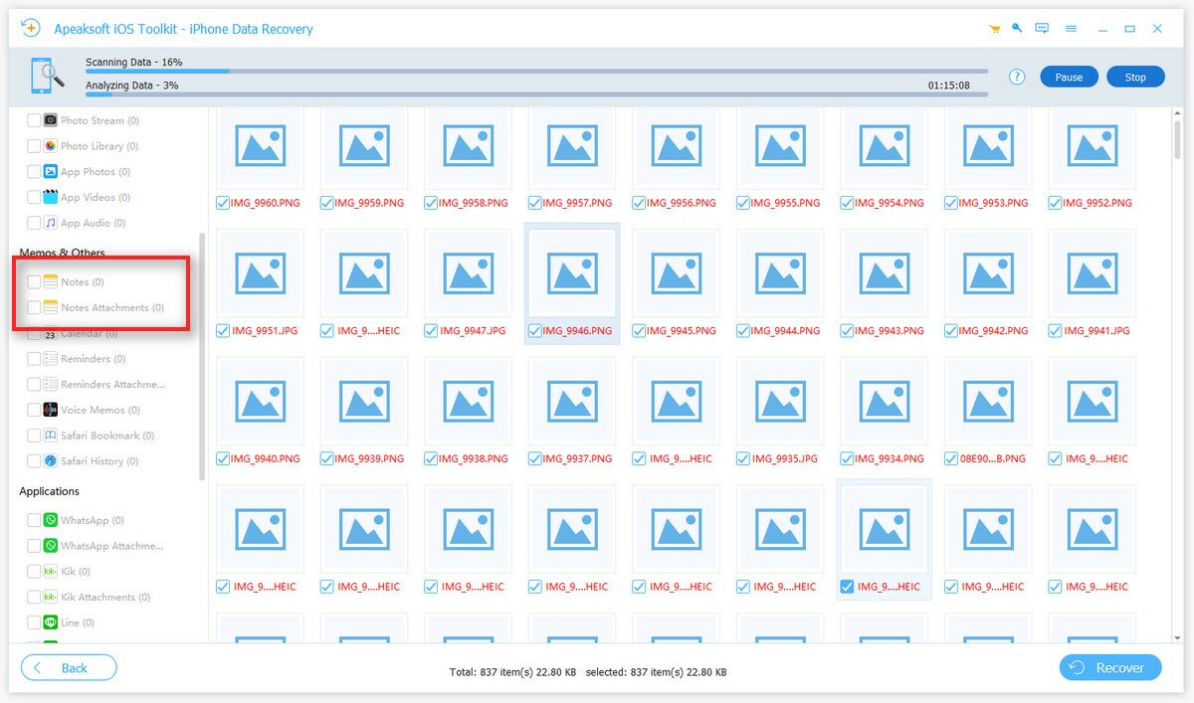Viewport: 1194px width, 703px height.
Task: Check the Line checkbox
Action: coord(34,622)
